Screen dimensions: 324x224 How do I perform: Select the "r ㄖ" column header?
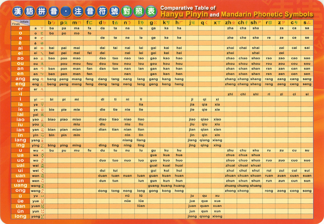[269, 23]
